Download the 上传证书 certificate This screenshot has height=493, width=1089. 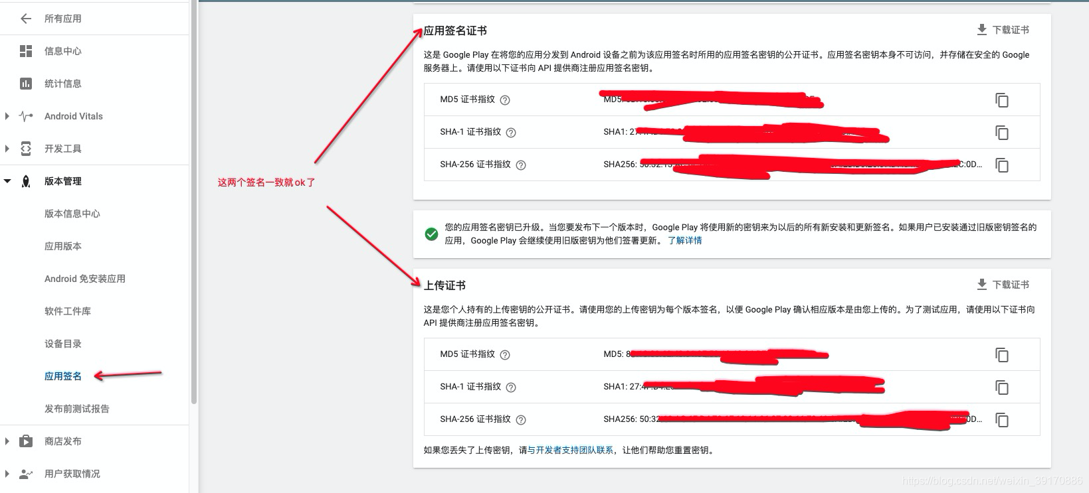point(1003,285)
